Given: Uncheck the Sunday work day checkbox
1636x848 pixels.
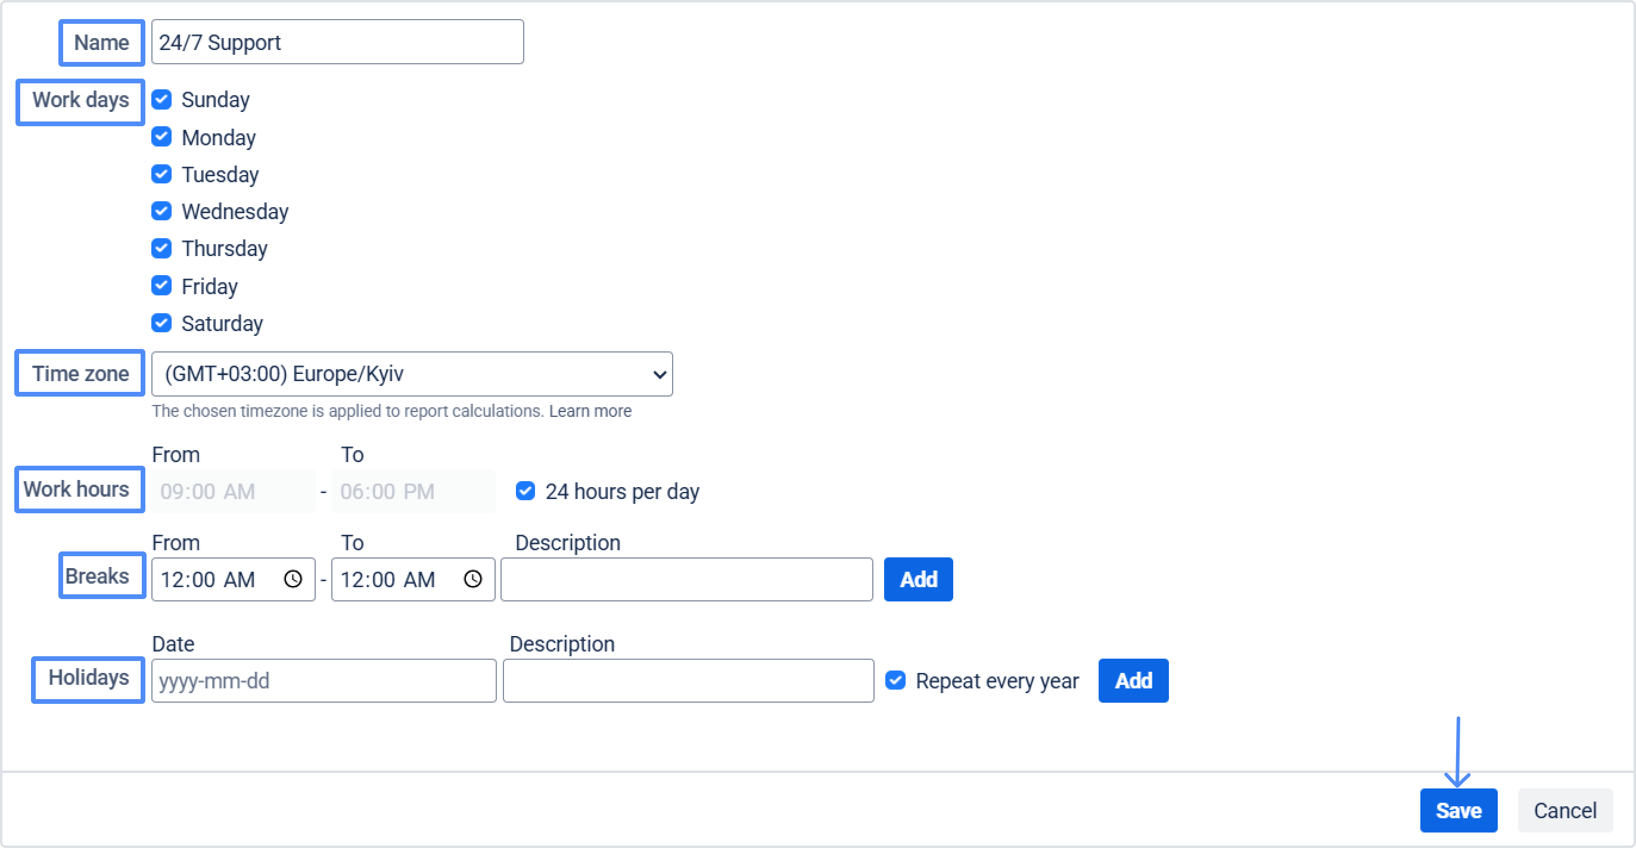Looking at the screenshot, I should pos(161,99).
